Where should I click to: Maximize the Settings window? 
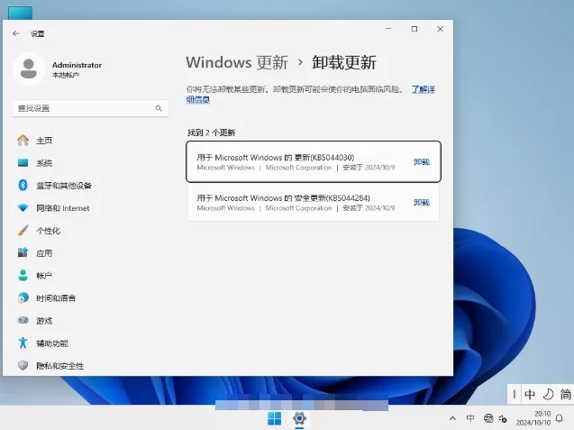click(415, 29)
